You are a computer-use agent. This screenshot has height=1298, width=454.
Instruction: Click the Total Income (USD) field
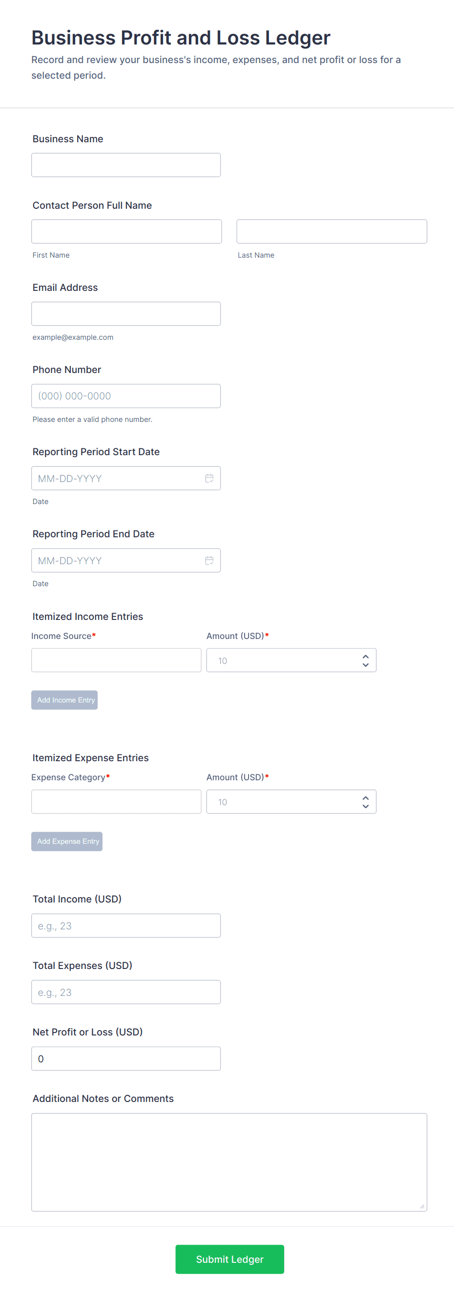[x=126, y=925]
